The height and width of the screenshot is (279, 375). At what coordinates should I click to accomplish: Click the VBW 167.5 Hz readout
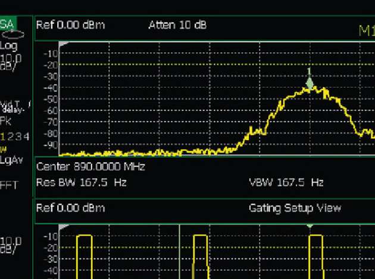[x=286, y=183]
